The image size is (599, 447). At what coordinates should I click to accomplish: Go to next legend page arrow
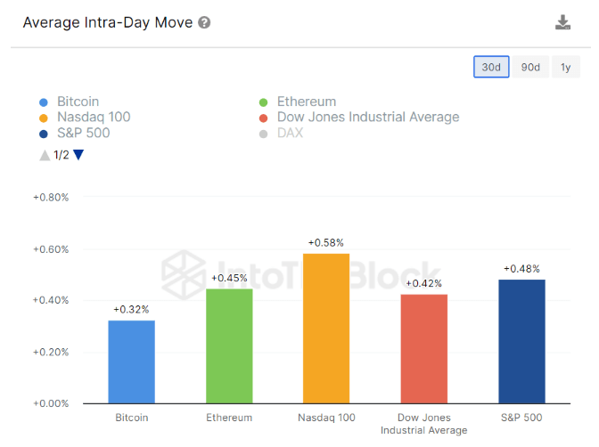pos(78,155)
